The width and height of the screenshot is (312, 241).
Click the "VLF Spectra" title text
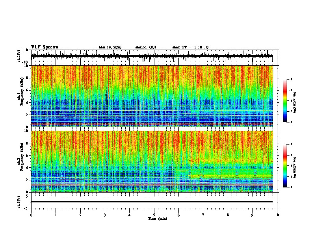click(45, 47)
